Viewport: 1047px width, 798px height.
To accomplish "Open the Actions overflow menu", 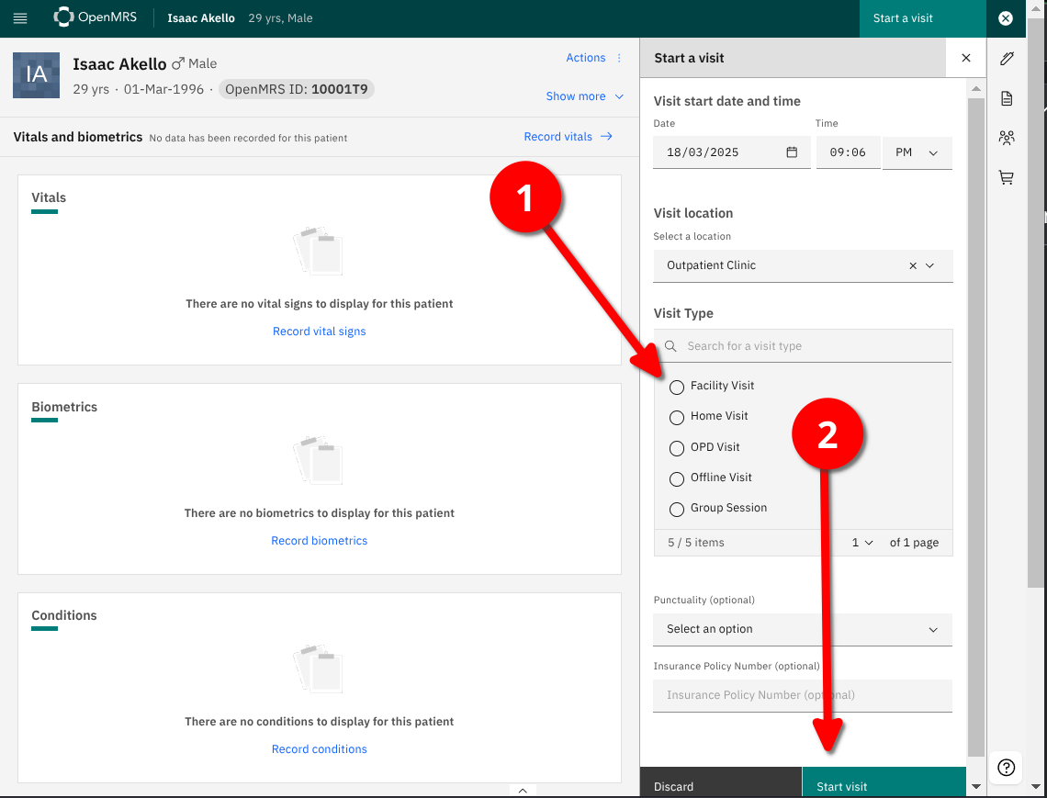I will tap(619, 58).
